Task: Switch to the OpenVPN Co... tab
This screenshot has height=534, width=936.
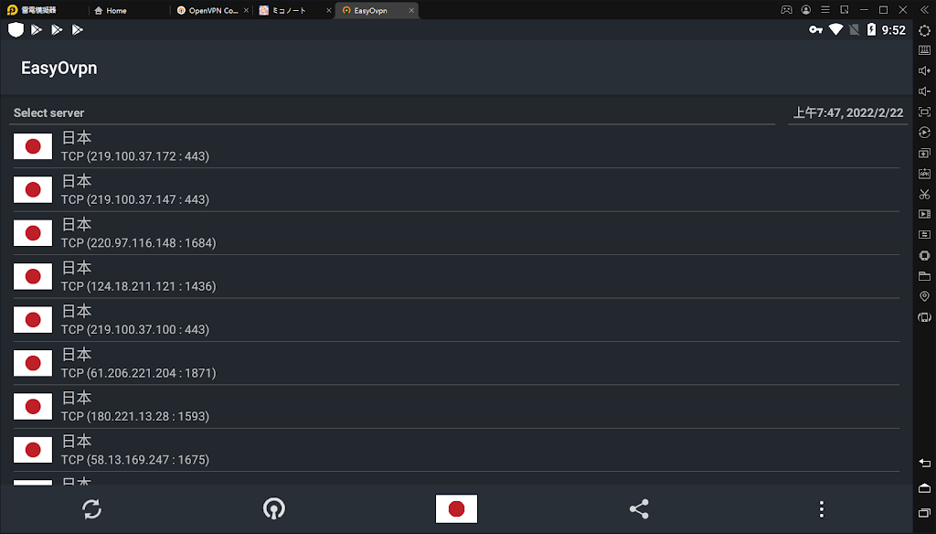Action: (x=207, y=10)
